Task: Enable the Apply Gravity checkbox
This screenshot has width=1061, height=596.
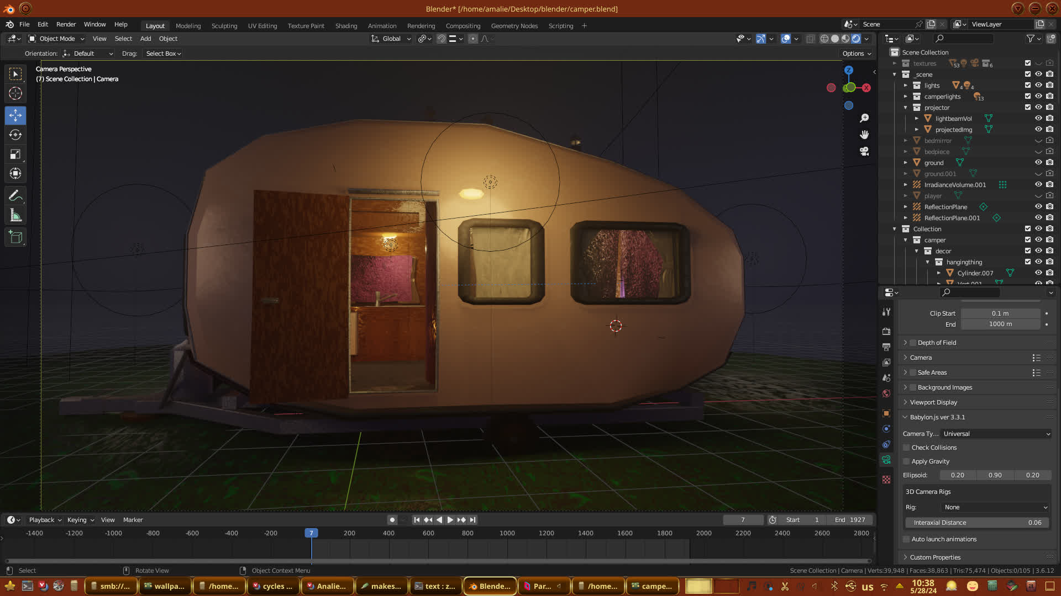Action: tap(906, 461)
